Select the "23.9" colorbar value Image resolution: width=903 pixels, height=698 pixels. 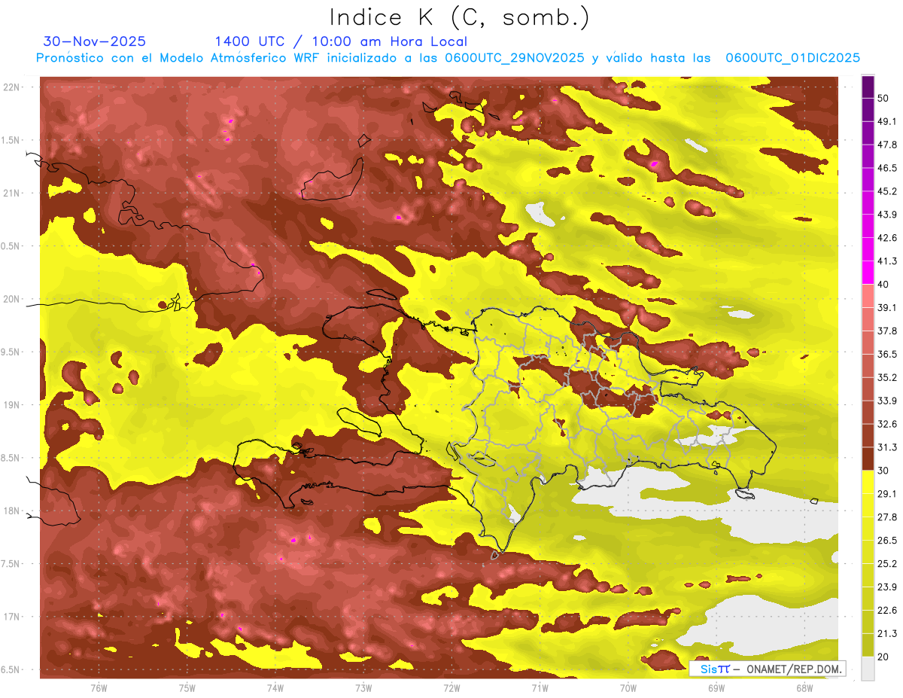tap(887, 587)
